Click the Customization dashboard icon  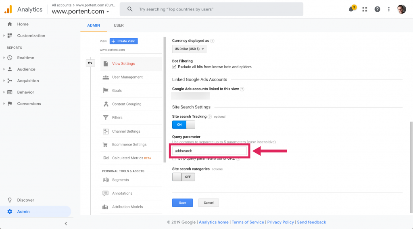10,35
